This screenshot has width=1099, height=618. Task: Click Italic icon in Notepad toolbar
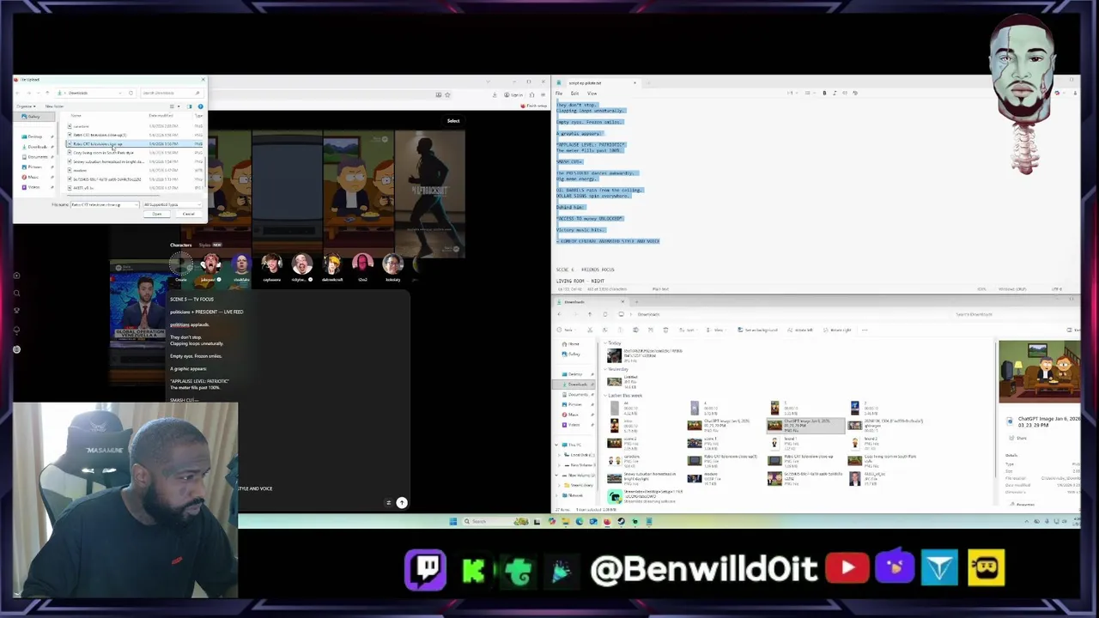tap(835, 93)
